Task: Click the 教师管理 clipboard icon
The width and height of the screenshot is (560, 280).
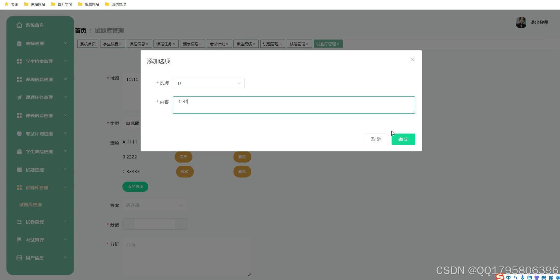Action: [19, 43]
